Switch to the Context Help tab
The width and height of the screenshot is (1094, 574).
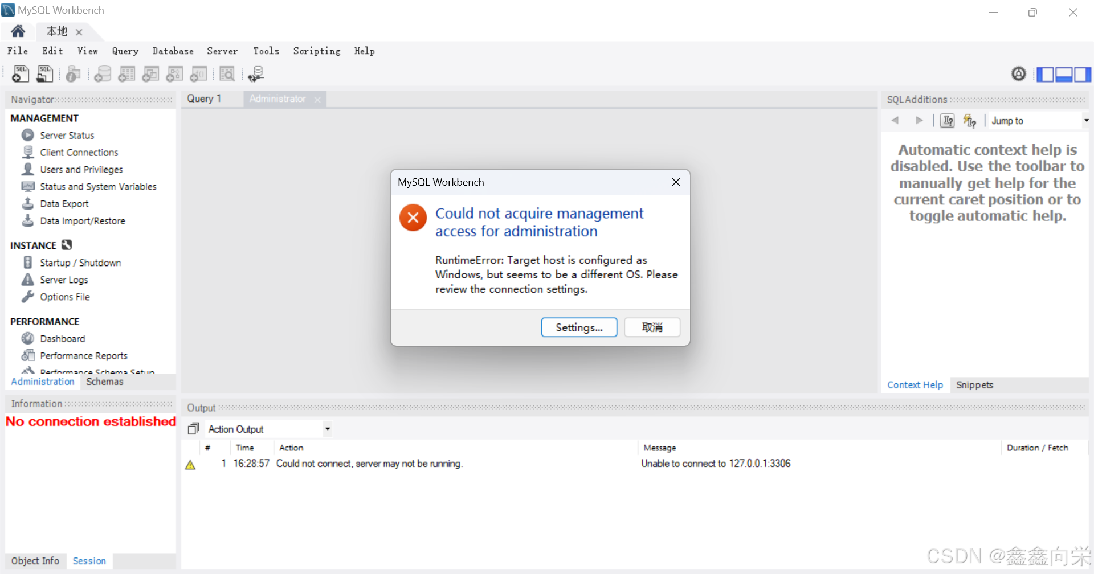click(x=915, y=385)
